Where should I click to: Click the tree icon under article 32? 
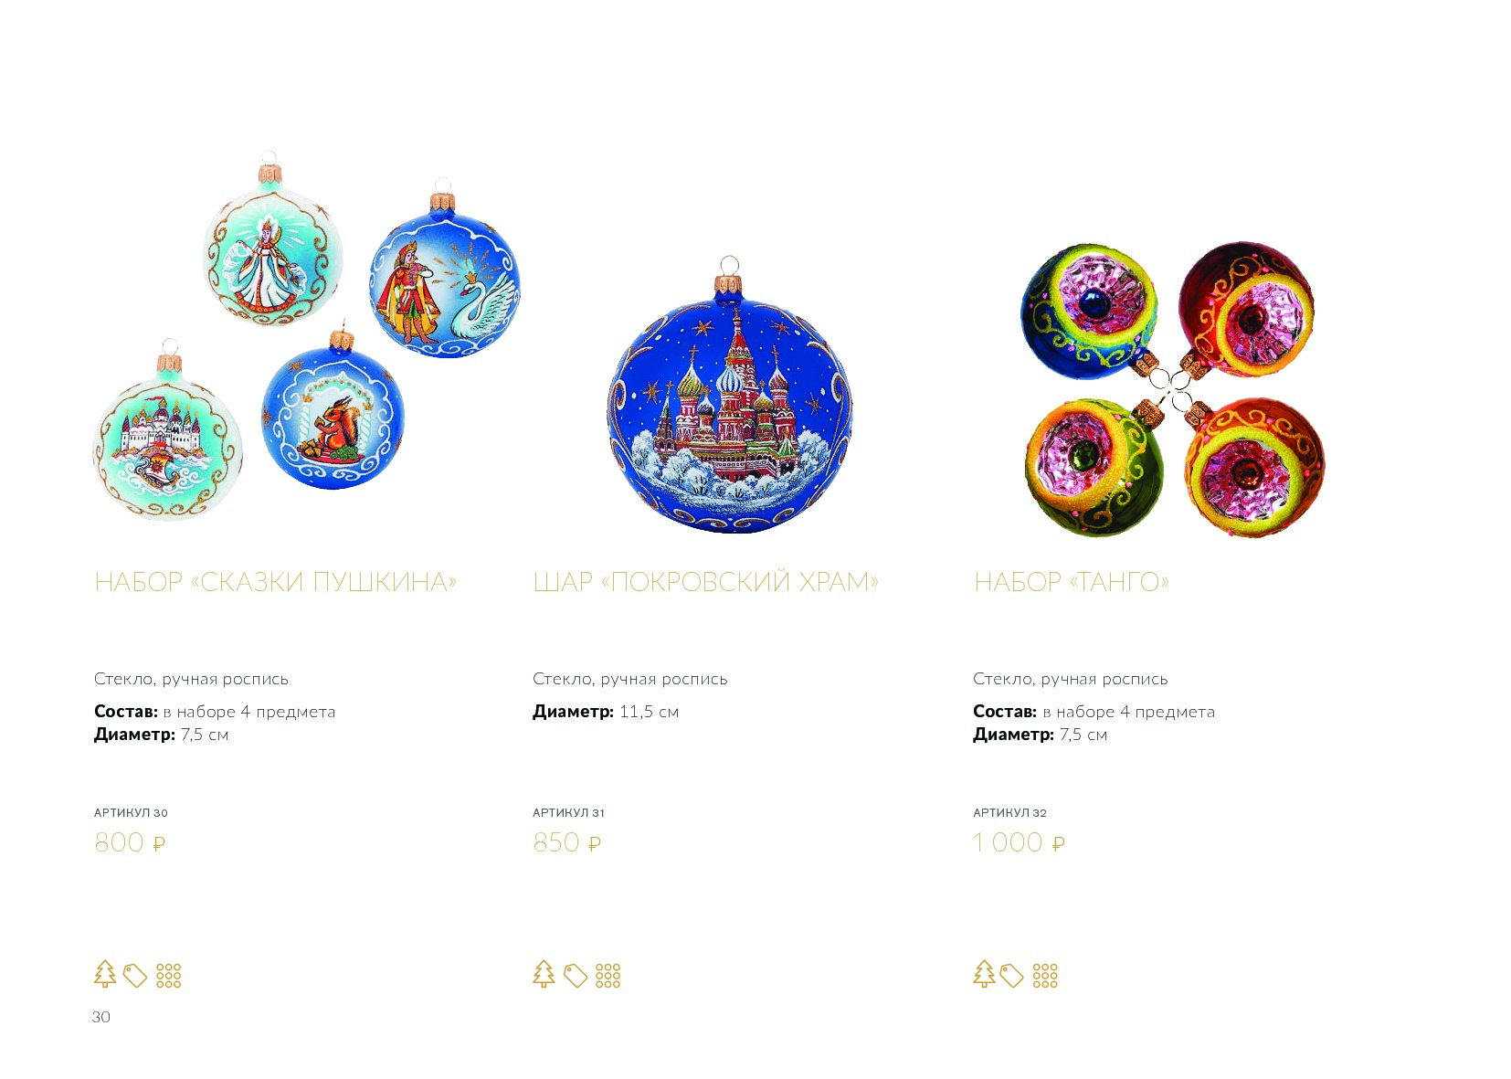point(984,974)
